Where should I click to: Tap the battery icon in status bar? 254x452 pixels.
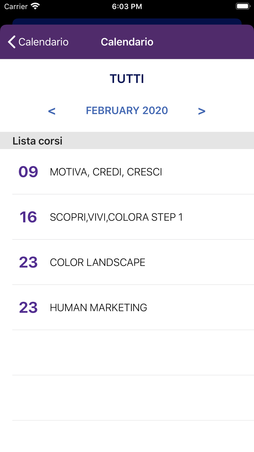243,6
